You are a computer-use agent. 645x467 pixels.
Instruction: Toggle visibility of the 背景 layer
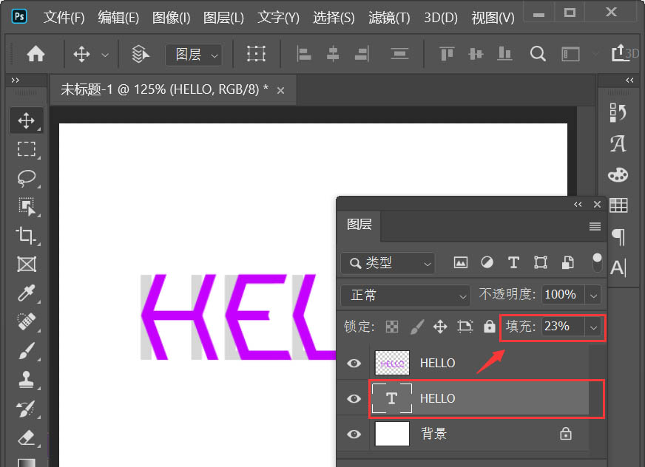(354, 434)
